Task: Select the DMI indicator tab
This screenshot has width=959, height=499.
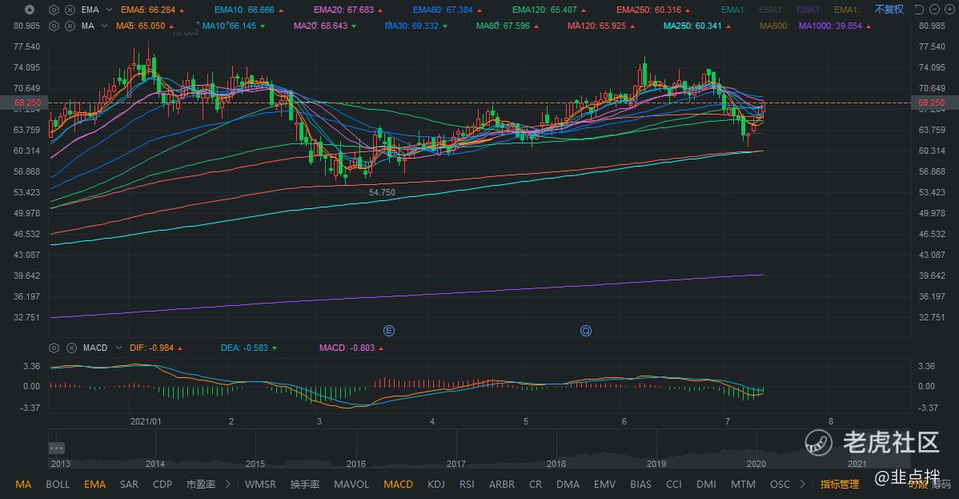Action: point(706,485)
